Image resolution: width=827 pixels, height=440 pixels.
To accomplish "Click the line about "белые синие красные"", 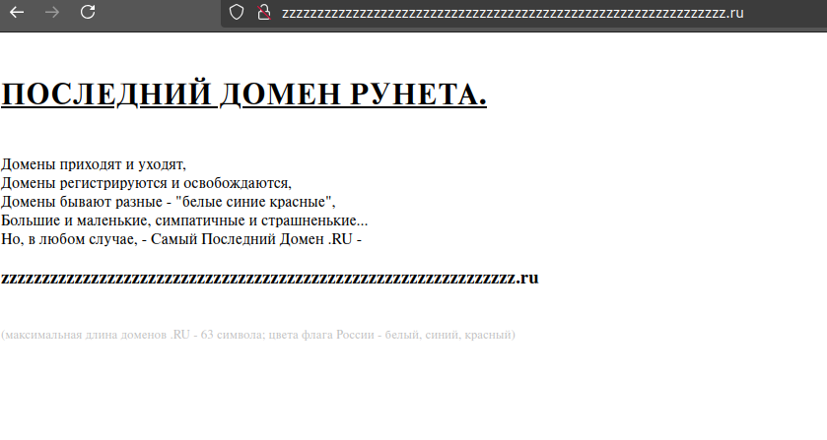I will 169,202.
